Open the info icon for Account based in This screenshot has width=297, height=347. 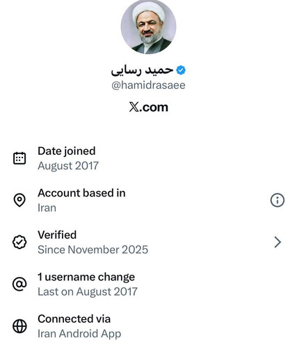(278, 200)
